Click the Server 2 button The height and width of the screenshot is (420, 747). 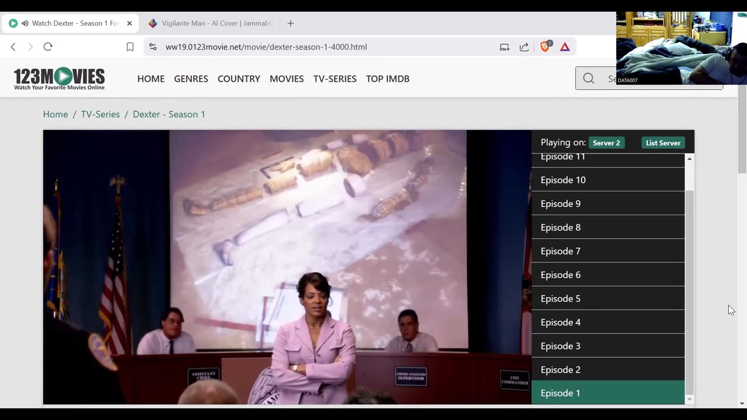(x=606, y=143)
